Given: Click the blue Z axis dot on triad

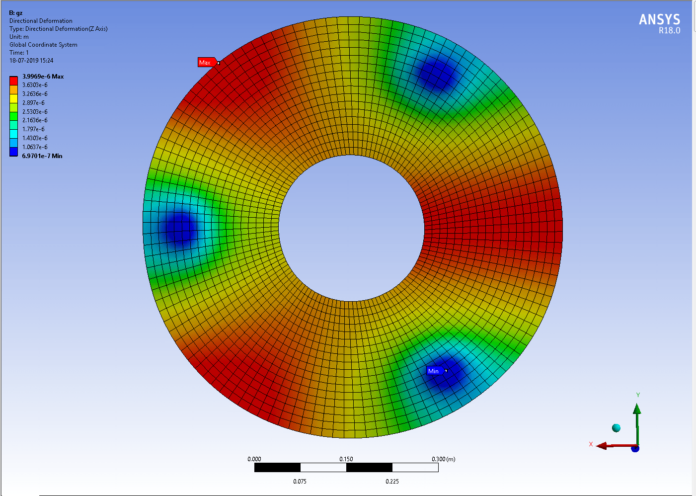Looking at the screenshot, I should coord(635,448).
